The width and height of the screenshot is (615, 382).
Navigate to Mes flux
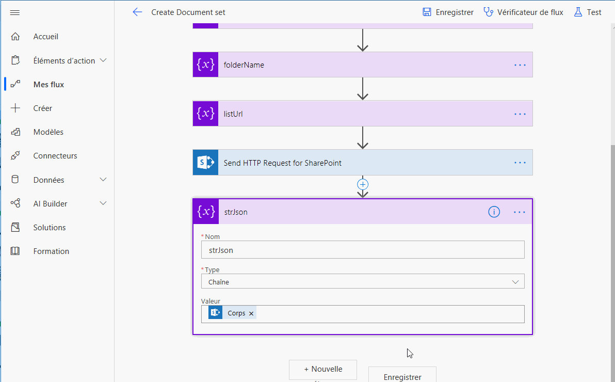48,85
